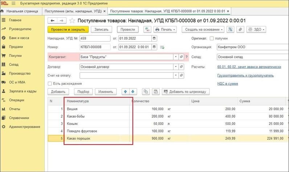Open Администрирование section in sidebar
The width and height of the screenshot is (289, 172).
click(25, 127)
